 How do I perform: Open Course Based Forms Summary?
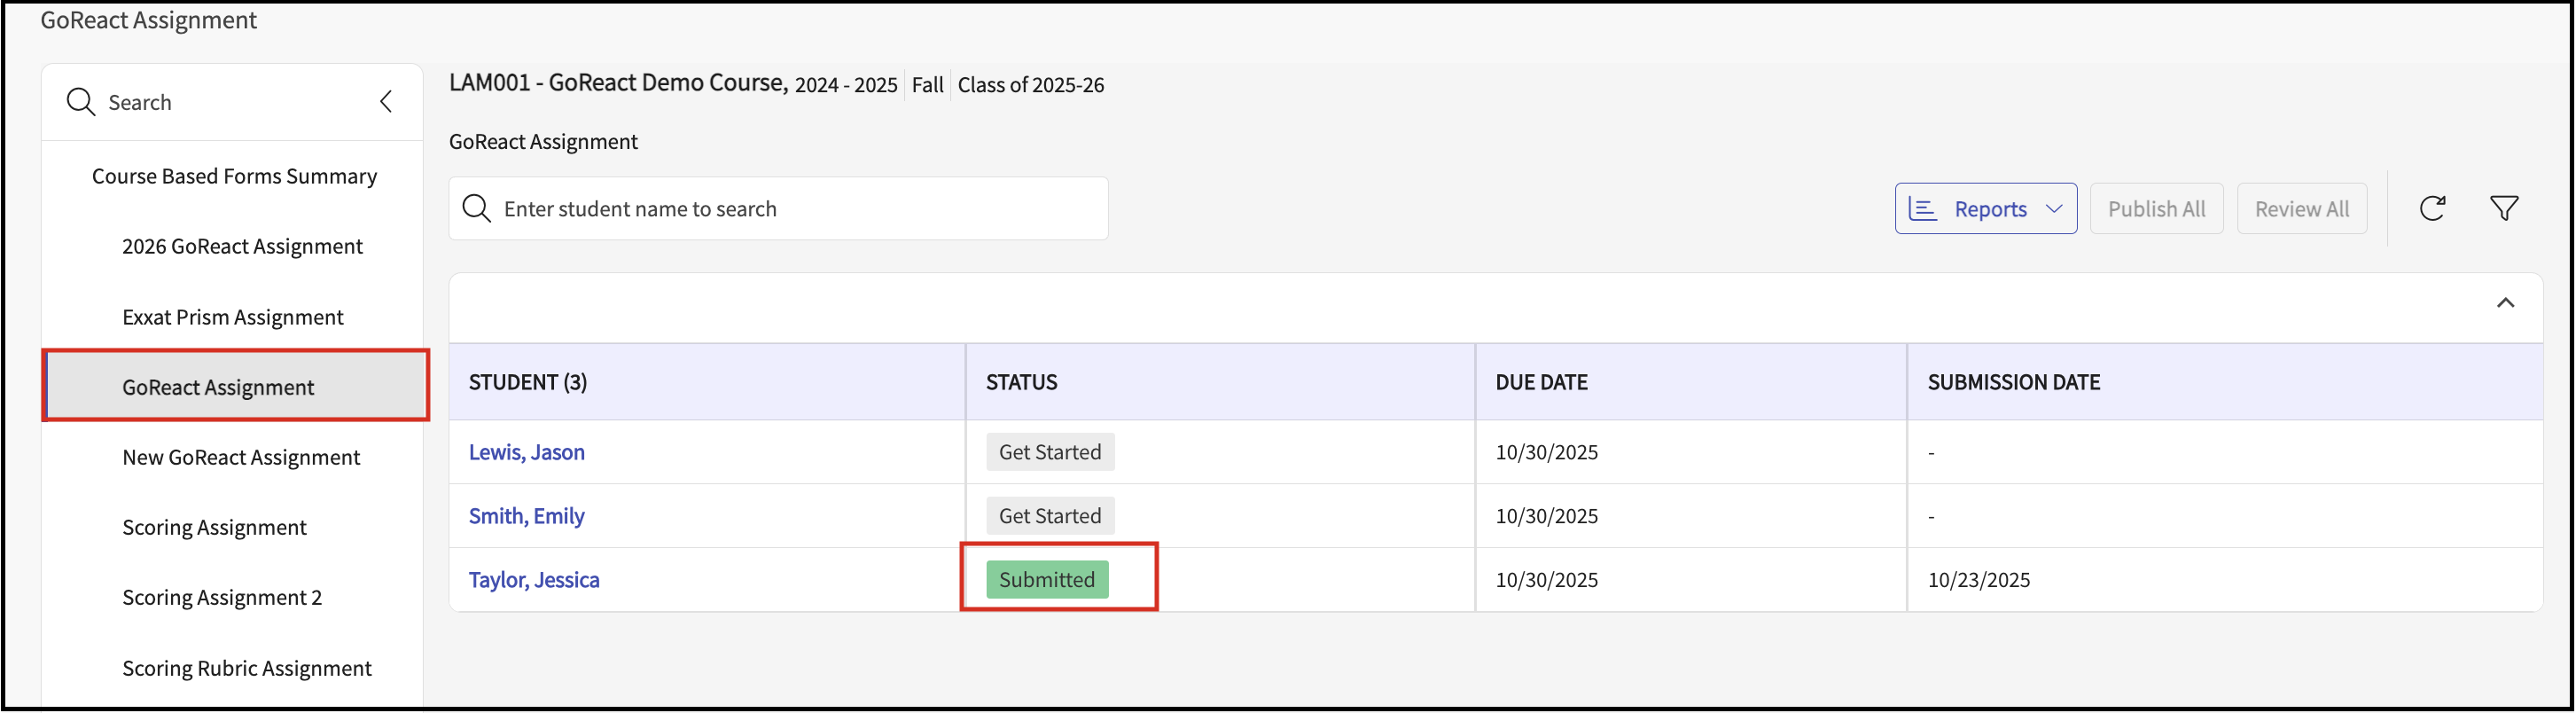coord(234,176)
